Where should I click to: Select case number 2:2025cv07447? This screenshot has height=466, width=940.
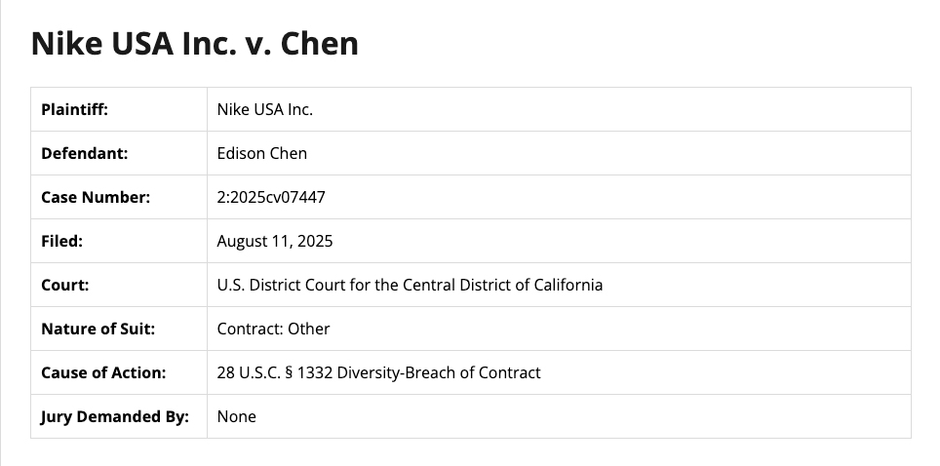tap(271, 197)
